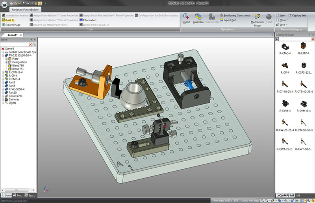
Task: Open Catalog Sets
Action: pyautogui.click(x=298, y=15)
